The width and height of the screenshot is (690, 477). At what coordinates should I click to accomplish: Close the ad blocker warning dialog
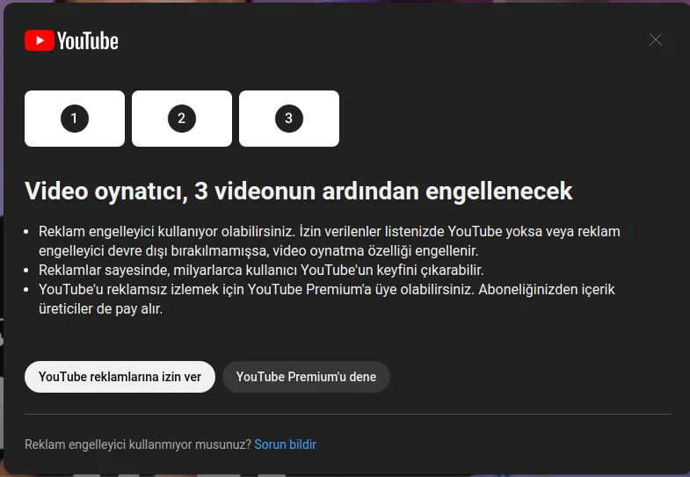tap(655, 40)
